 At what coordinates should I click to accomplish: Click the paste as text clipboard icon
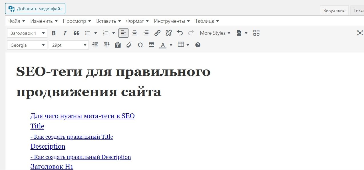pyautogui.click(x=118, y=45)
